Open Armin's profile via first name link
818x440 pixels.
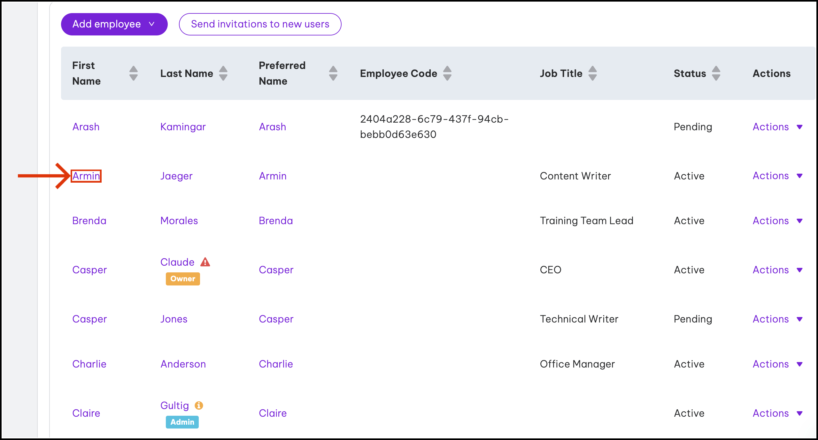point(86,176)
